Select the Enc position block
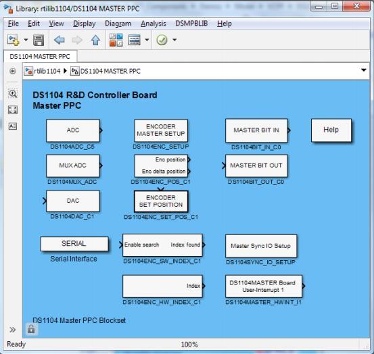The image size is (374, 354). pos(161,166)
